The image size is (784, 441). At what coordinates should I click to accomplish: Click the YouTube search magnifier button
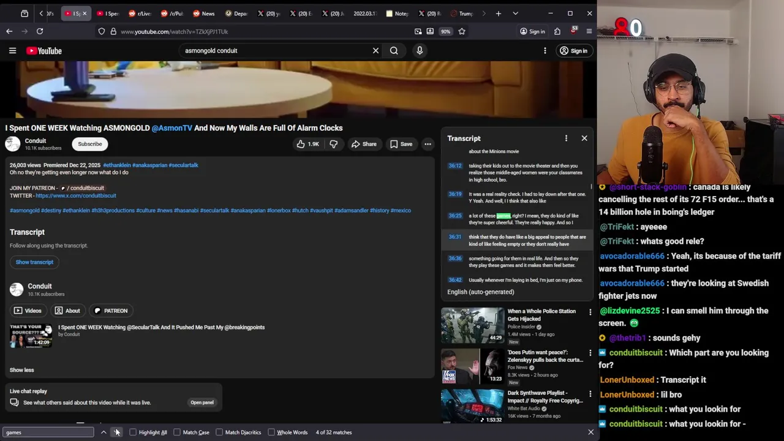(x=394, y=51)
